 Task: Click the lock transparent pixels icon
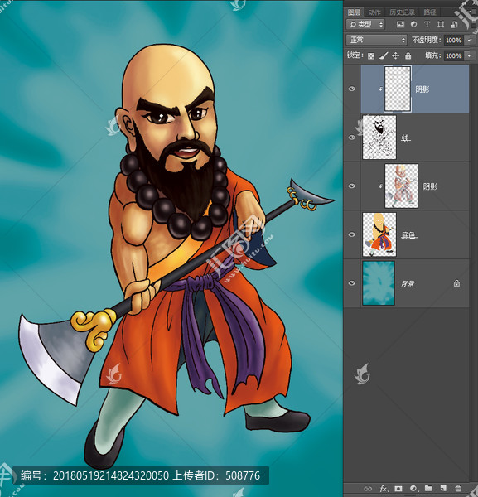coord(371,56)
